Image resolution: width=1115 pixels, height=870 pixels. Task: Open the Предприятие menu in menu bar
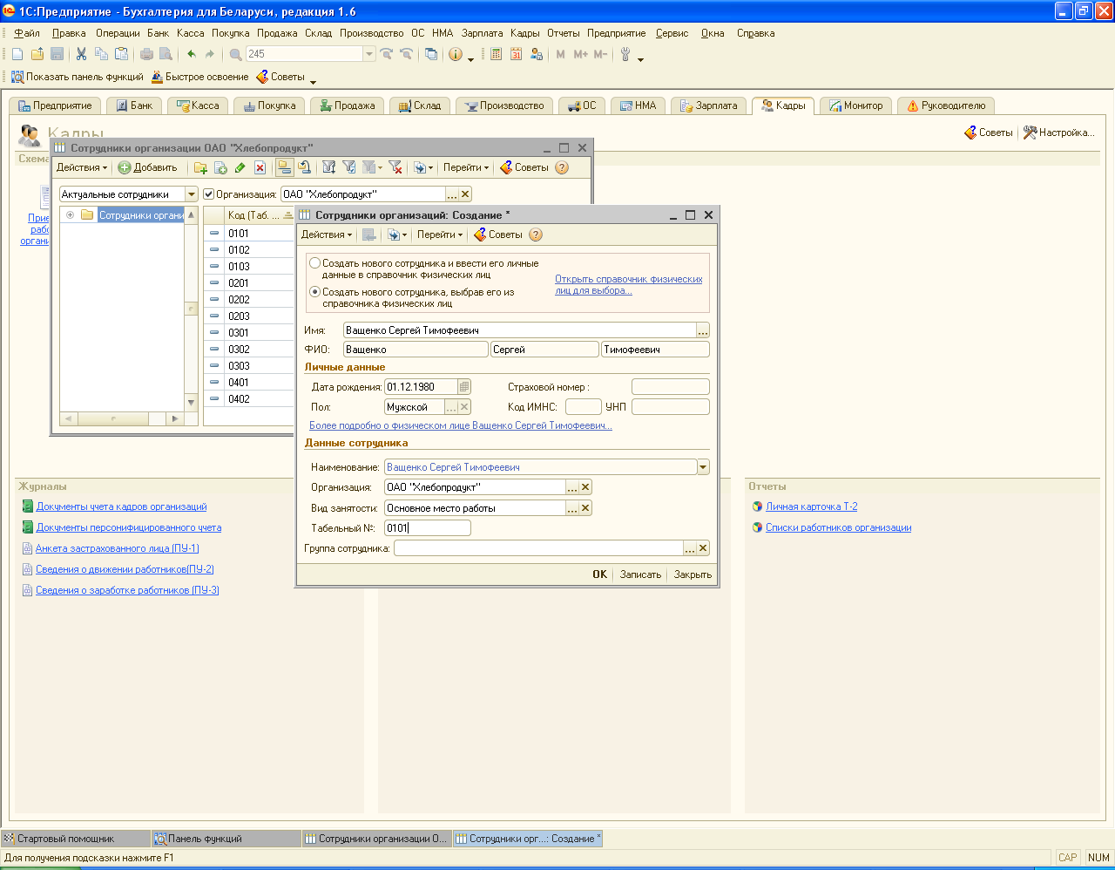point(616,33)
